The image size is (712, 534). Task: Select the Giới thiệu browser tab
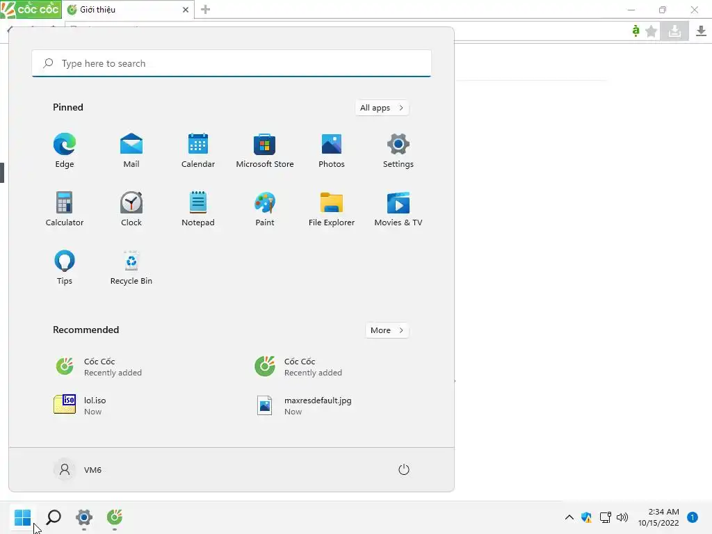(128, 10)
